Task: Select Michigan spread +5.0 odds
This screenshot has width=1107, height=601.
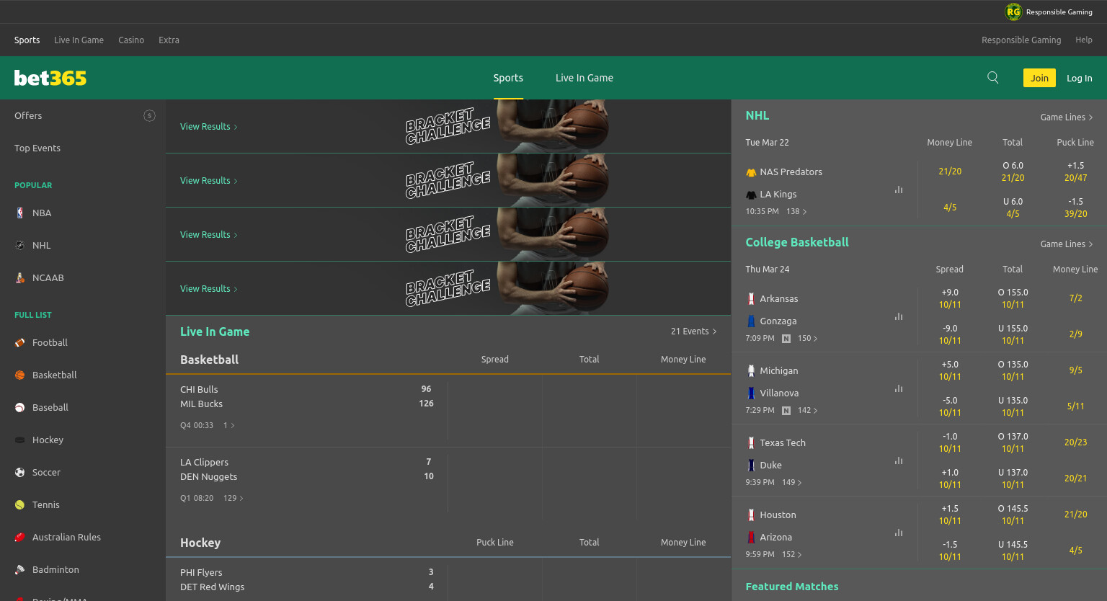Action: [x=950, y=370]
